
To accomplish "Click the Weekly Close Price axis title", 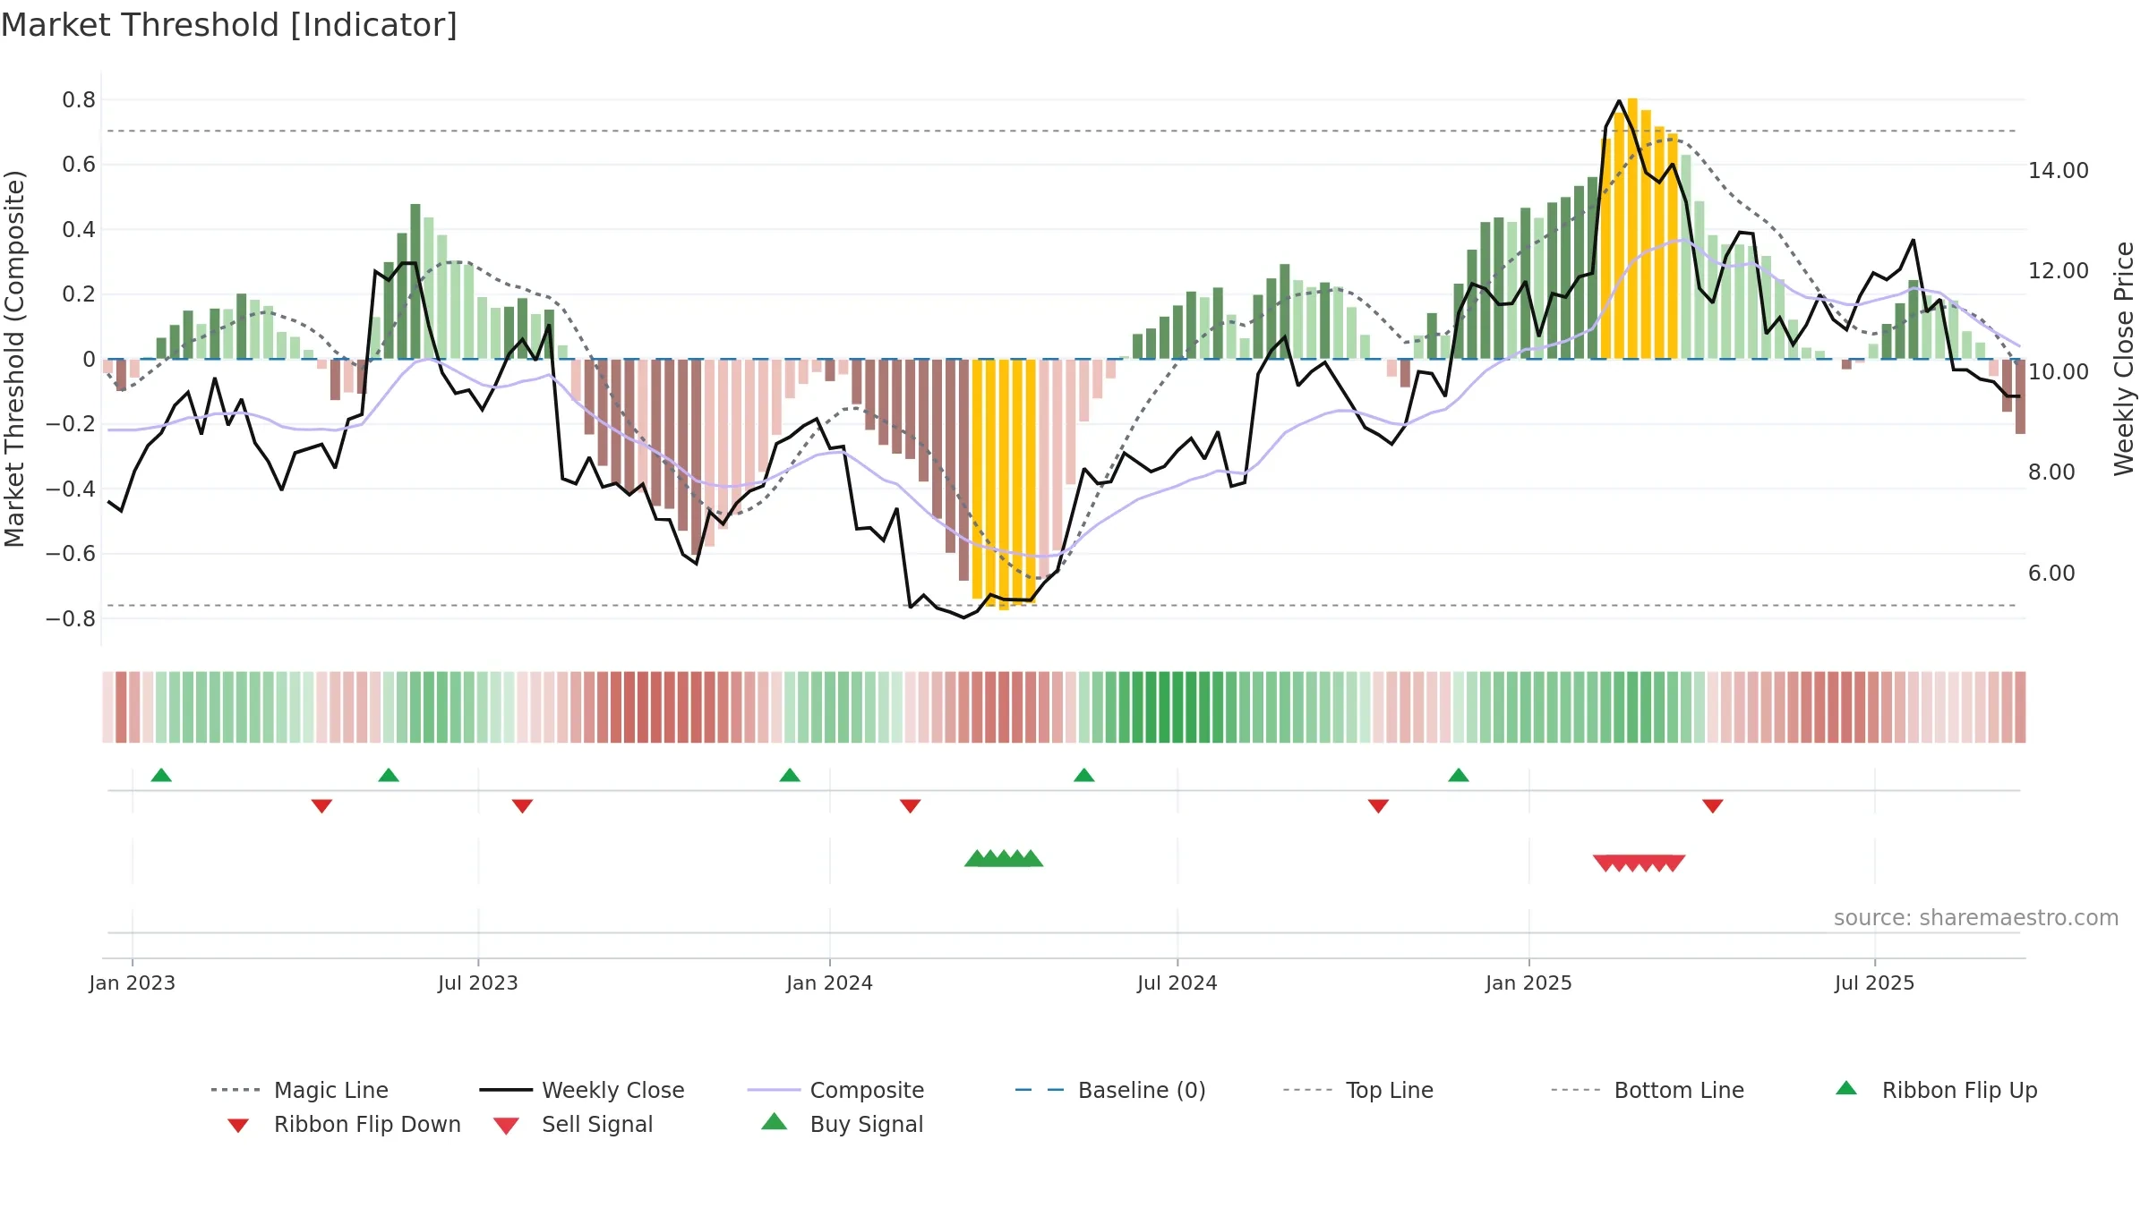I will point(2124,358).
